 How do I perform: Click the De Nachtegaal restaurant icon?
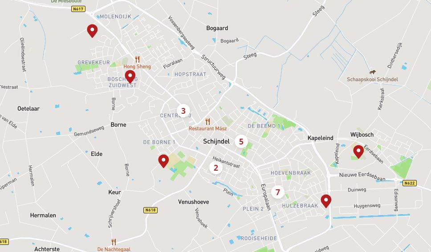(114, 242)
